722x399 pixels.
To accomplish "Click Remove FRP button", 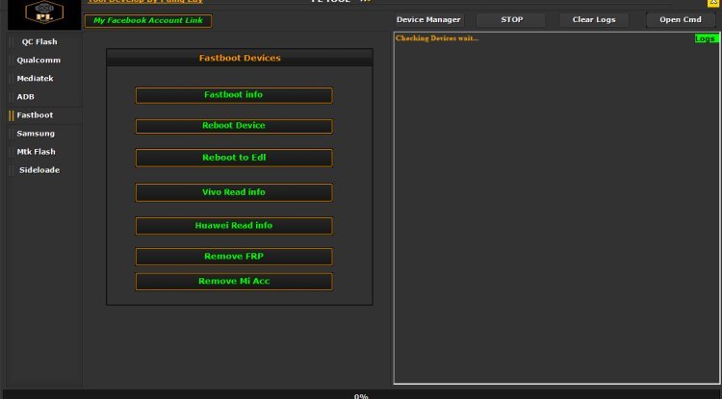I will [x=234, y=257].
